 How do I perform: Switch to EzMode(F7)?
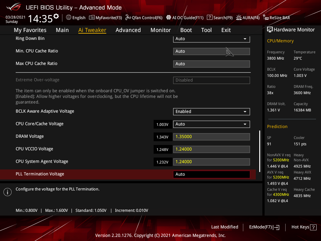pyautogui.click(x=264, y=227)
